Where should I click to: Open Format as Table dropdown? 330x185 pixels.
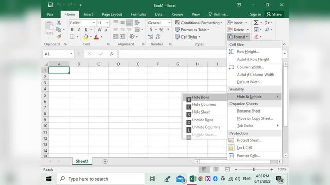click(x=192, y=30)
